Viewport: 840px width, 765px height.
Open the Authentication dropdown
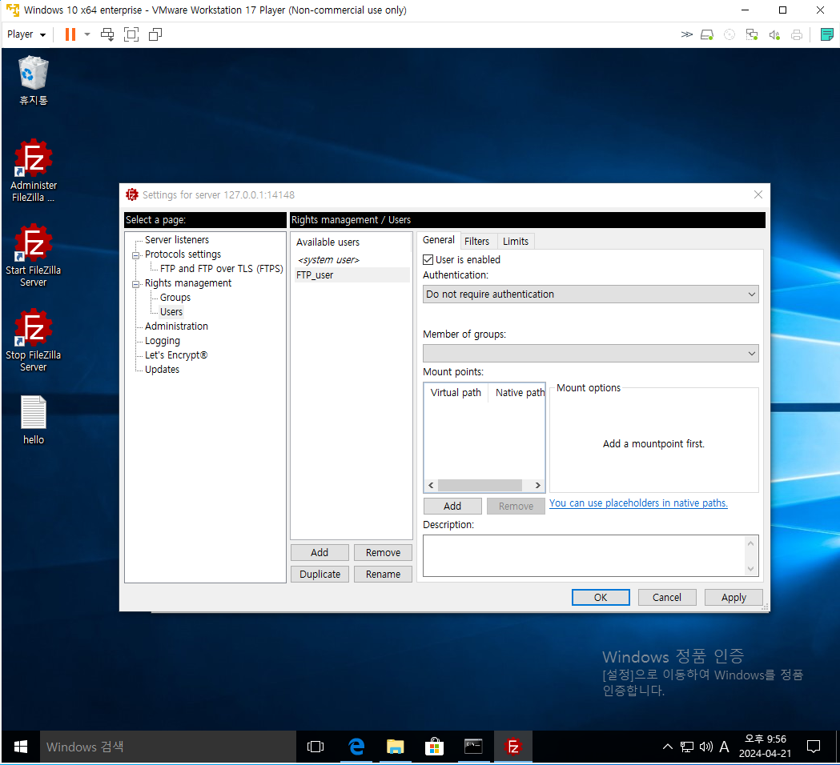[x=590, y=294]
